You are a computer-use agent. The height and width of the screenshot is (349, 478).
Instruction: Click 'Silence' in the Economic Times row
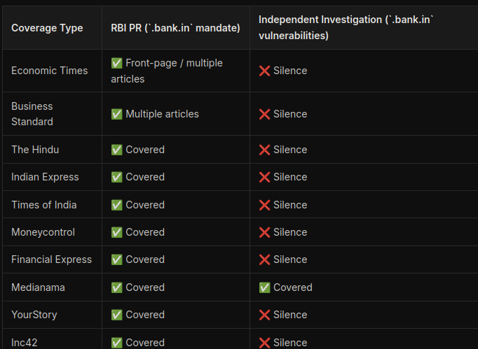pos(290,71)
